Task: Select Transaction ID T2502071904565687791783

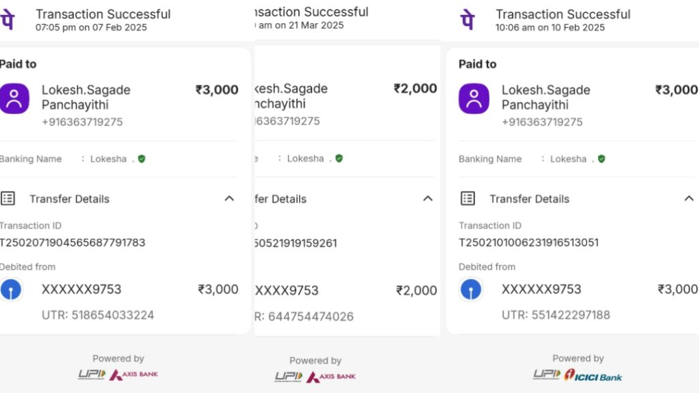Action: click(x=72, y=242)
